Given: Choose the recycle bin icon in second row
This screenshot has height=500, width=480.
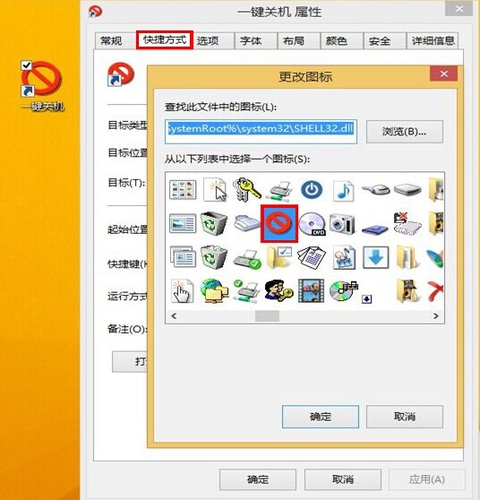Looking at the screenshot, I should pos(214,224).
